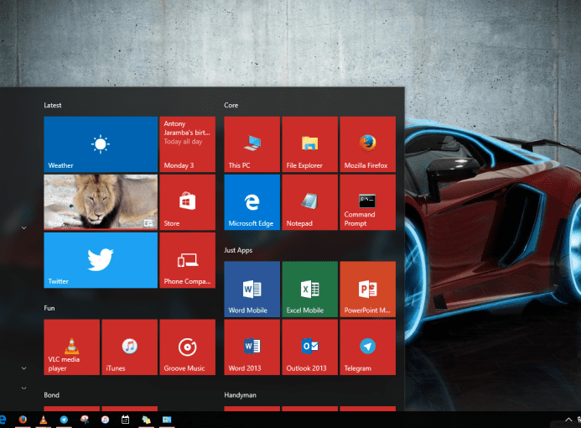
Task: Click the iTunes icon on the taskbar
Action: [x=106, y=420]
